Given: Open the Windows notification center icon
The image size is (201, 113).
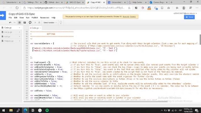Looking at the screenshot, I should tap(197, 110).
